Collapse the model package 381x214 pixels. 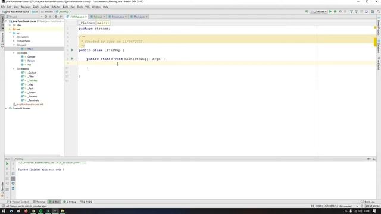(14, 53)
